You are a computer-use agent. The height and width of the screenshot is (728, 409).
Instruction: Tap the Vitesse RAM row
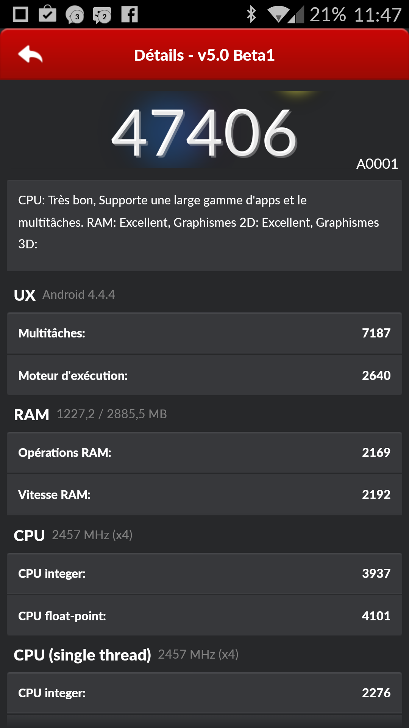204,494
